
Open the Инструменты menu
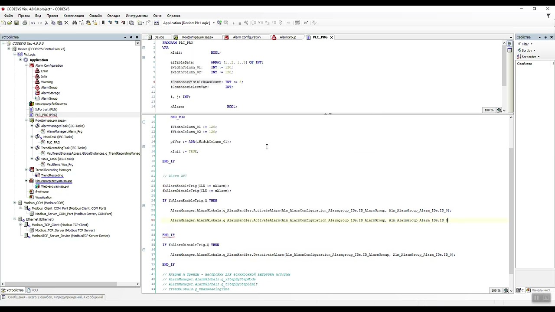pos(137,16)
